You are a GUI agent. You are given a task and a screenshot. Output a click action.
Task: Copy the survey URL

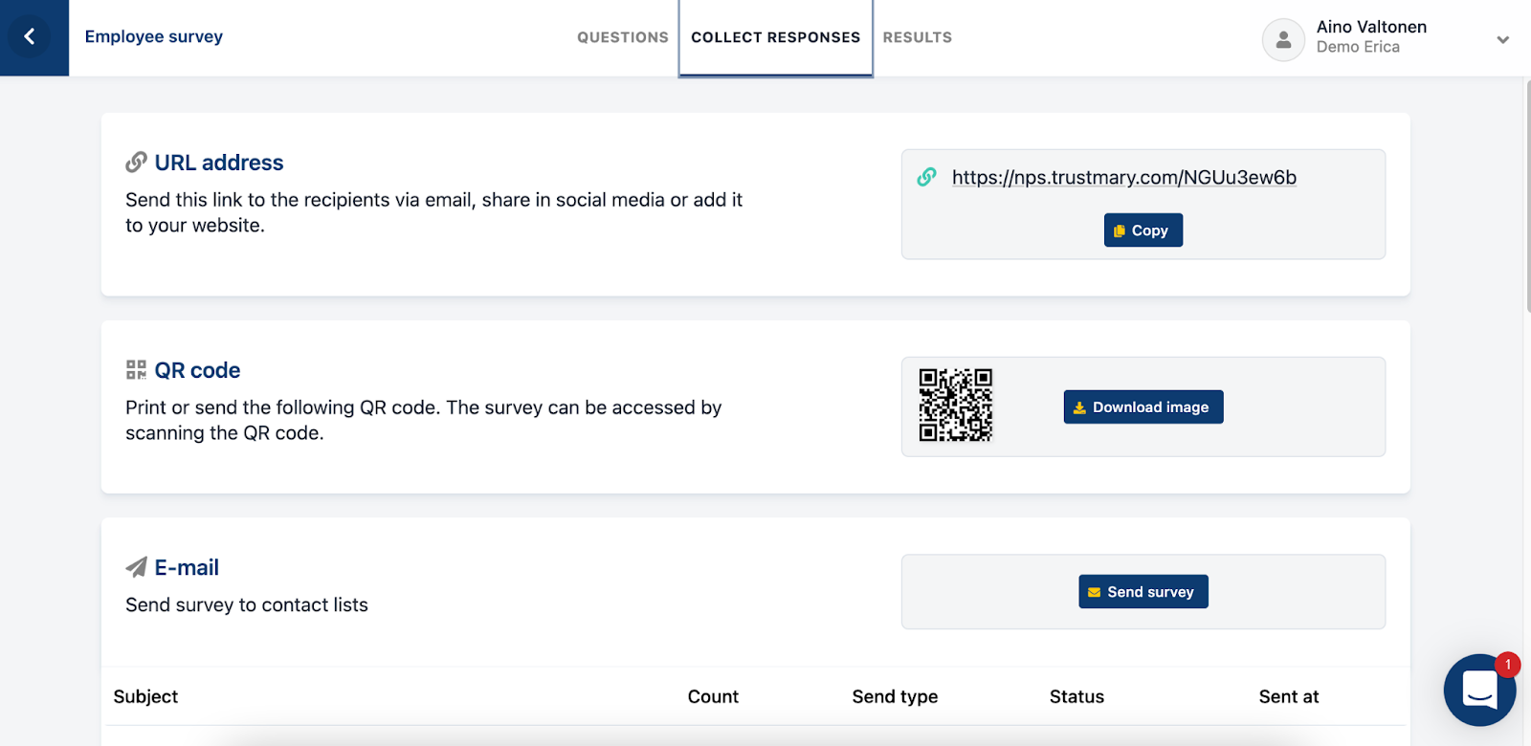1143,230
